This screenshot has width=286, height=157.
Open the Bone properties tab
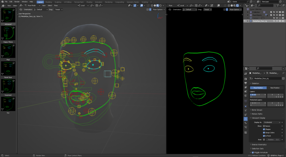coord(246,123)
